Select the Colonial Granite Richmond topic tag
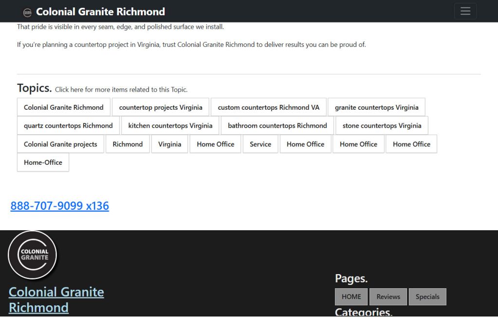The image size is (498, 318). 64,107
